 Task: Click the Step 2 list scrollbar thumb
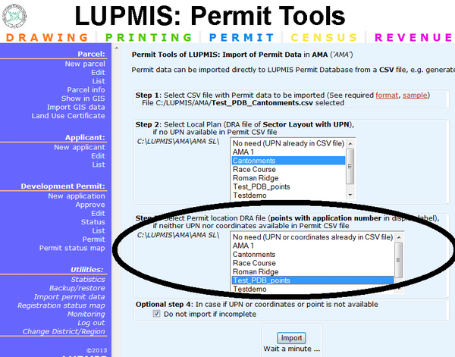pyautogui.click(x=350, y=167)
